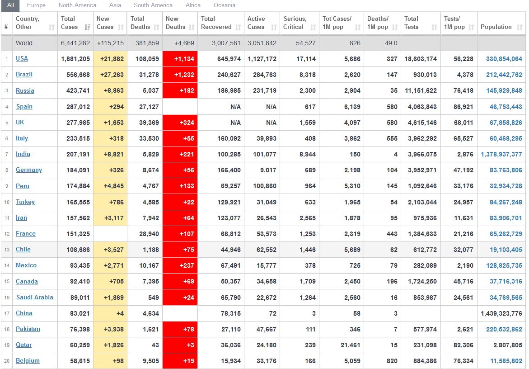Screen dimensions: 529x369
Task: Click sort arrows icon in Total Recovered header
Action: coord(238,28)
